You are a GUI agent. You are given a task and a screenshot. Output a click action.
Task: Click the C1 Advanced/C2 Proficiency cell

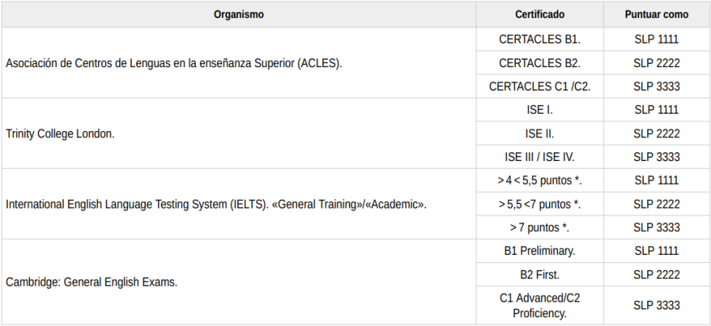(540, 305)
